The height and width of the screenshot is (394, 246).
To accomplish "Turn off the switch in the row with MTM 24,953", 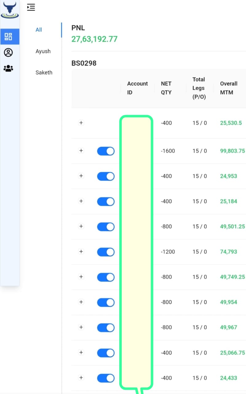I will [106, 176].
